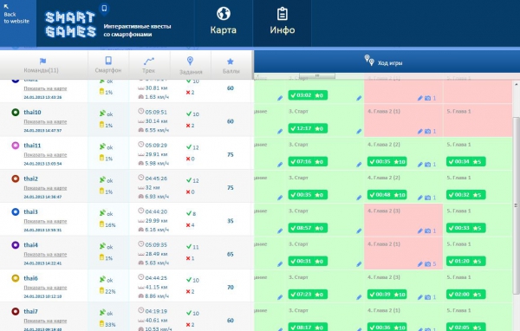Select team thai7
520x331 pixels.
[31, 311]
